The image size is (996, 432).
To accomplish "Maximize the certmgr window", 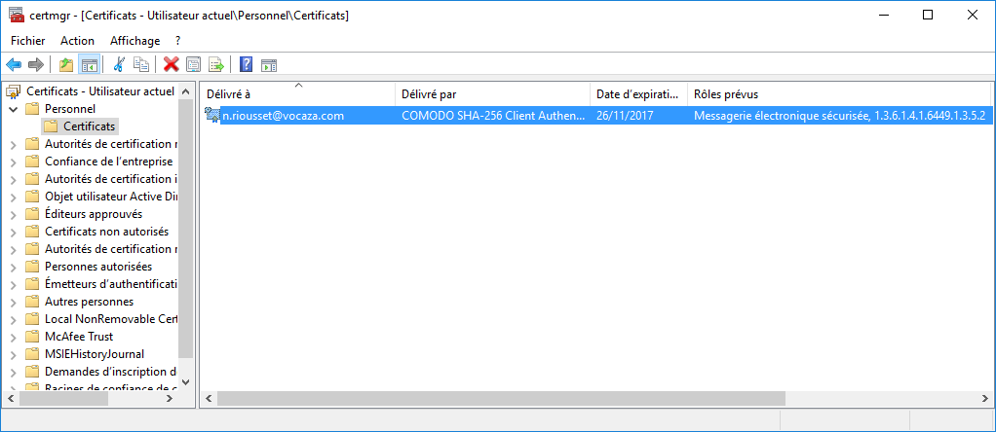I will [x=928, y=16].
